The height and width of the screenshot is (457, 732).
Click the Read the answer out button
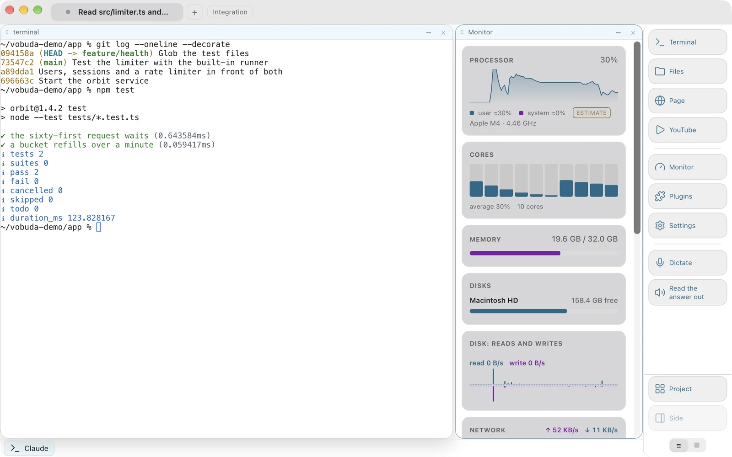point(687,292)
